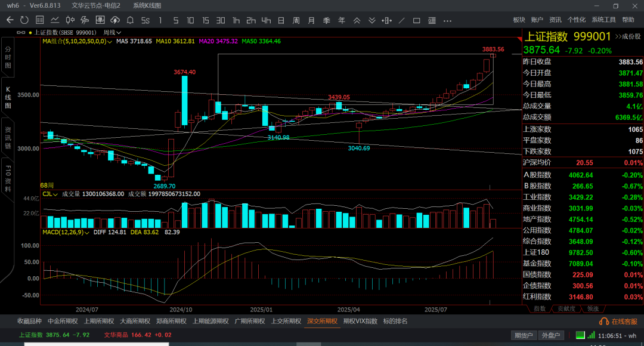
Task: Select the 4h period
Action: pyautogui.click(x=266, y=20)
